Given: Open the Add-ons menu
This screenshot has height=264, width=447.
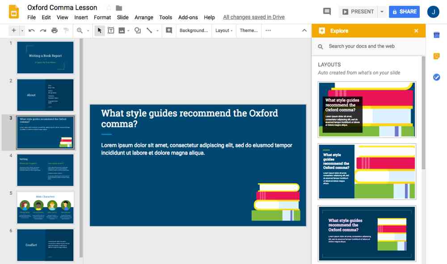Looking at the screenshot, I should coord(188,17).
